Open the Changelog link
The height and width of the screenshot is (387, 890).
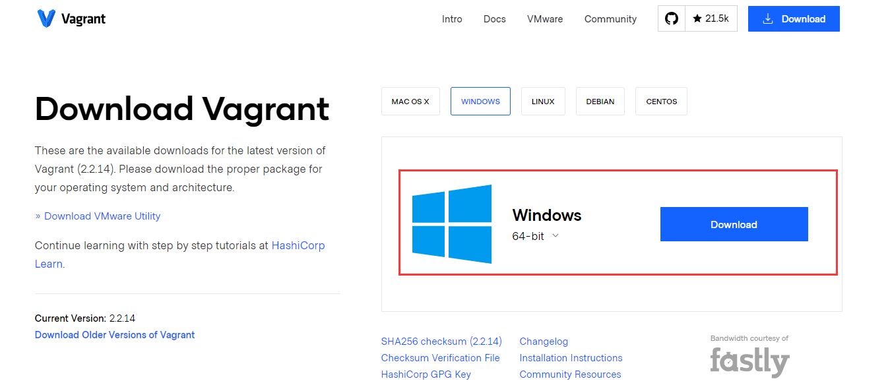(x=544, y=342)
